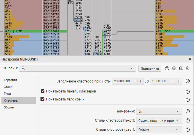The height and width of the screenshot is (135, 194).
Task: Click the export template database icon
Action: point(181,68)
